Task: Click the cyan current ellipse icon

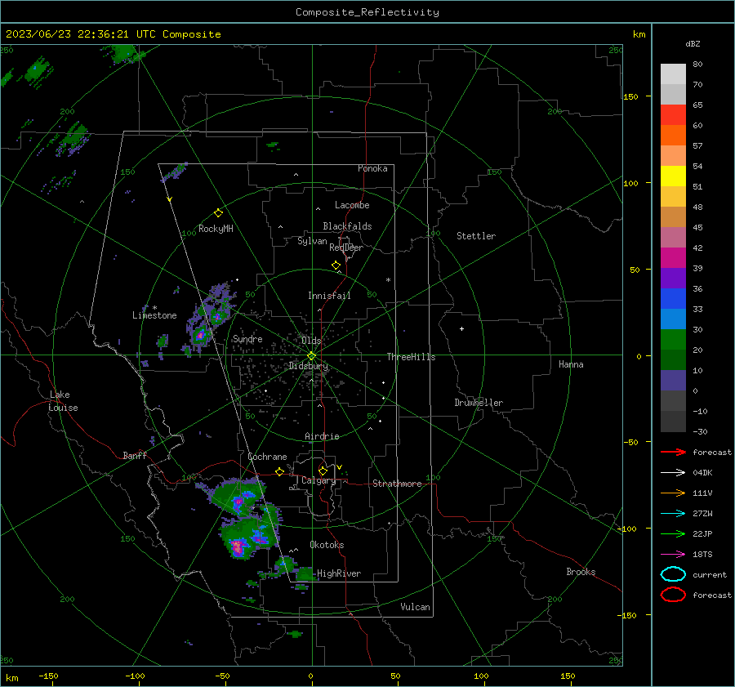Action: point(673,574)
